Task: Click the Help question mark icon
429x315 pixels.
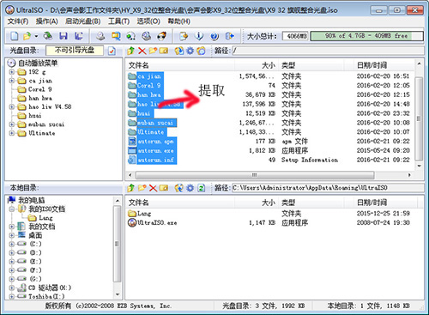Action: pos(214,36)
